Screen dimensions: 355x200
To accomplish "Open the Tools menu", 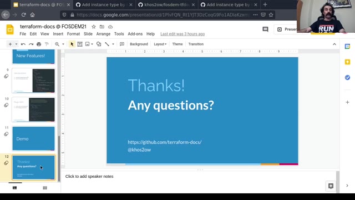I will (119, 34).
